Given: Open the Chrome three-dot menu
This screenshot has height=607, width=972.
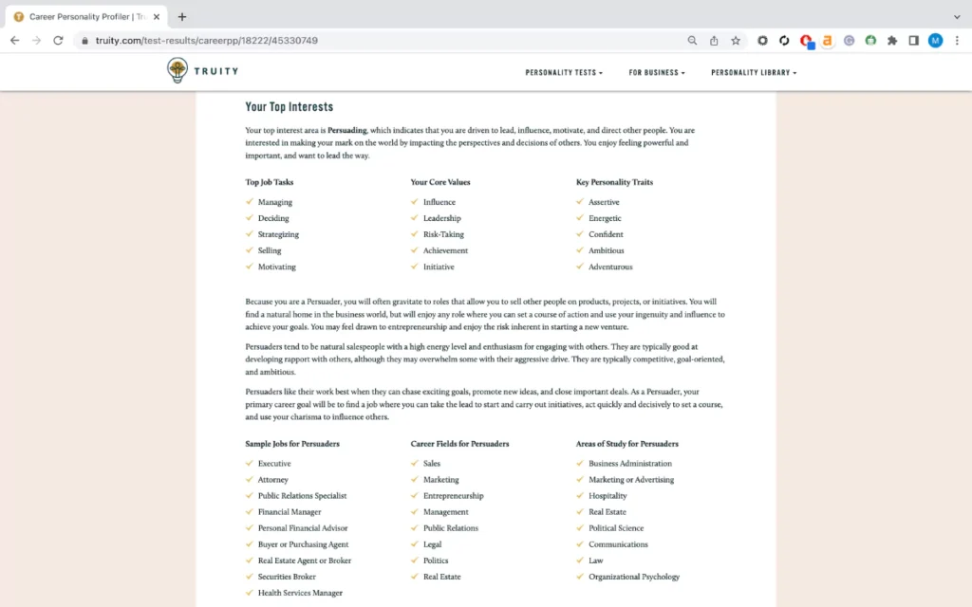Looking at the screenshot, I should (x=957, y=40).
